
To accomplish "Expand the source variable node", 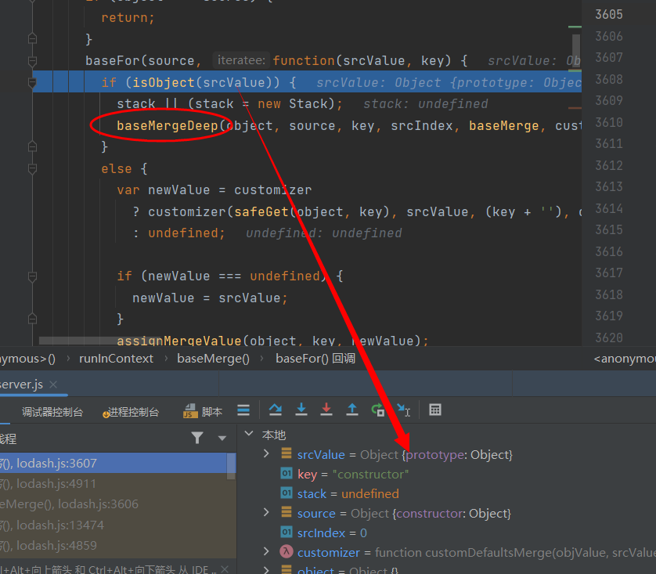I will [266, 512].
